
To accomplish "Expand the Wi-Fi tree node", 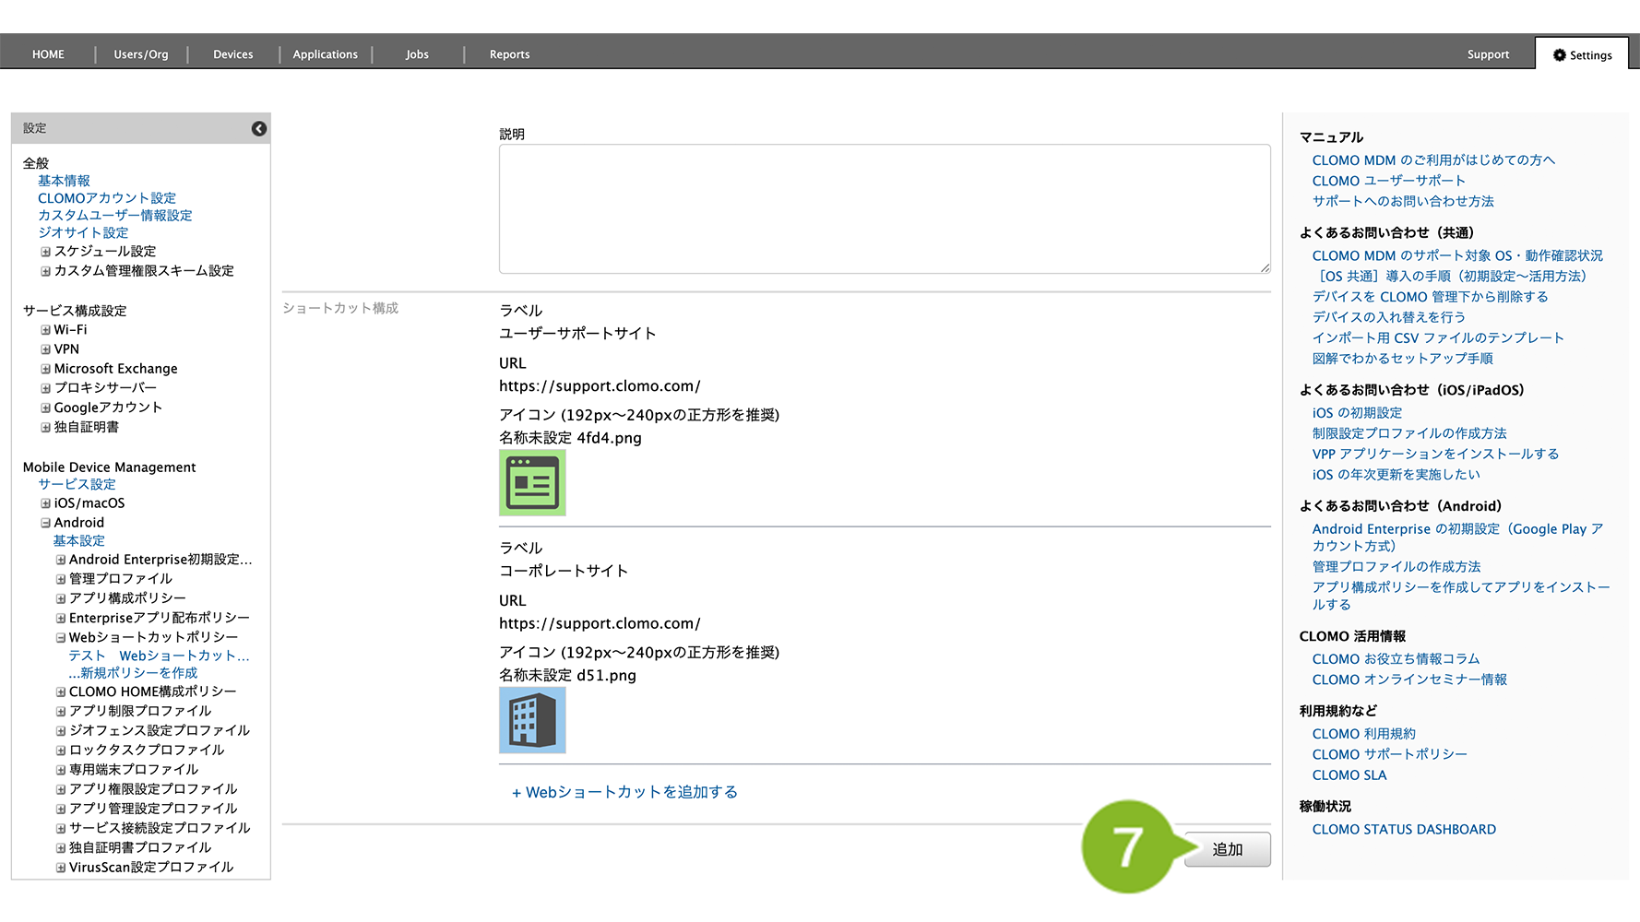I will (x=45, y=330).
